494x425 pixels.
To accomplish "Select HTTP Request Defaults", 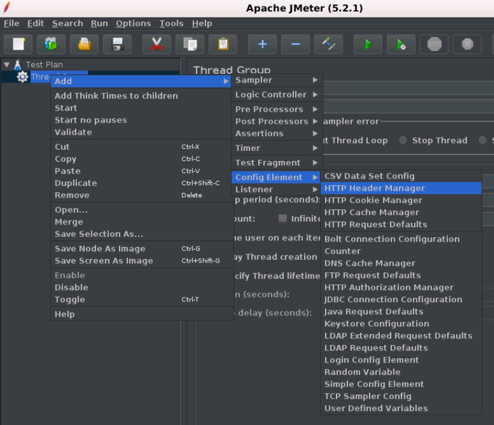I will coord(401,224).
